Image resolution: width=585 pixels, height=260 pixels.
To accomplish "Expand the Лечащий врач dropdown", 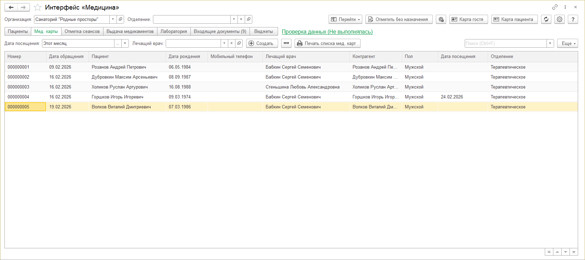I will 224,44.
